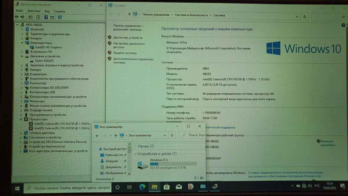Switch to large icons view in Explorer status bar
This screenshot has width=348, height=196.
click(202, 178)
